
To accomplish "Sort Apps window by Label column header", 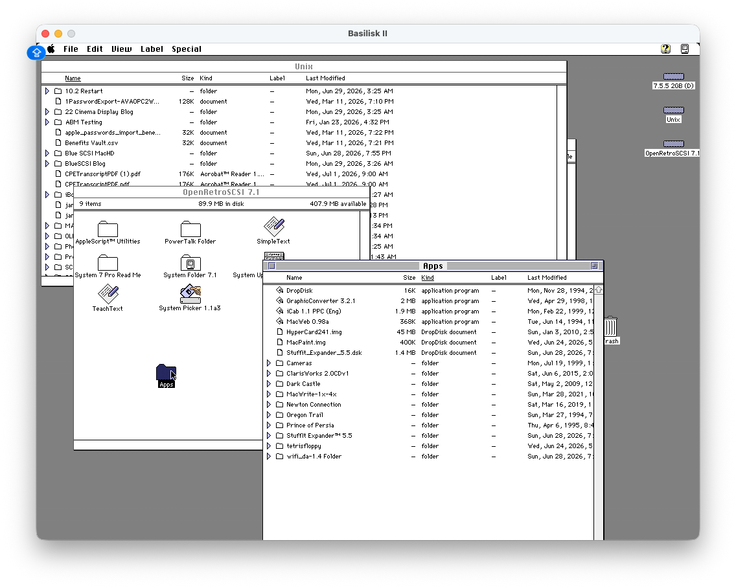I will pyautogui.click(x=499, y=278).
